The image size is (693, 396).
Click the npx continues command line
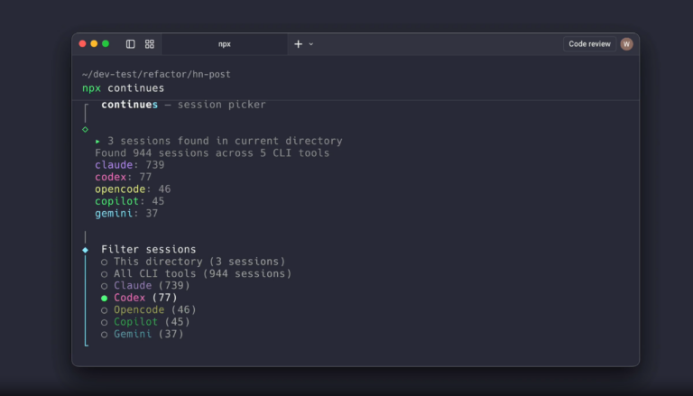[x=124, y=88]
